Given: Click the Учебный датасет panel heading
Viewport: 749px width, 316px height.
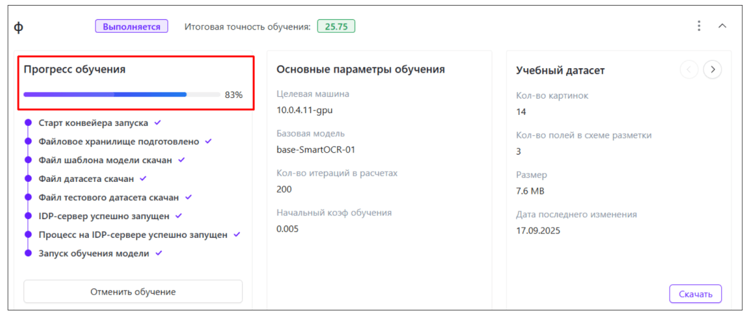Looking at the screenshot, I should (560, 70).
